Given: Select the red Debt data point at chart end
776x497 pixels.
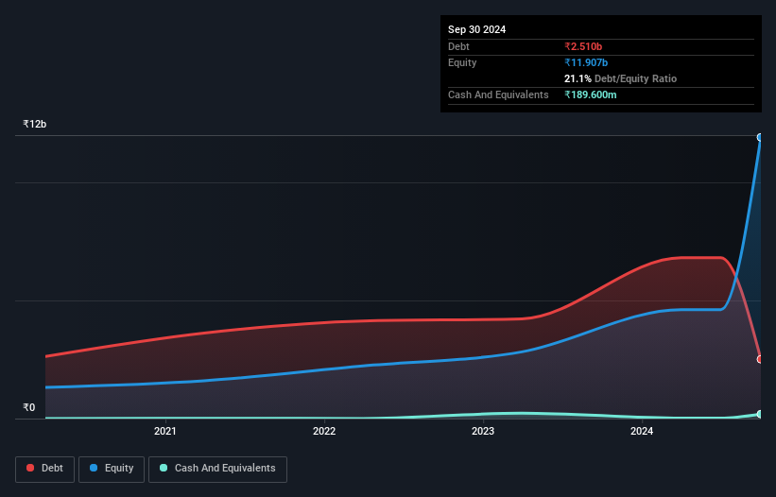Looking at the screenshot, I should [x=760, y=359].
